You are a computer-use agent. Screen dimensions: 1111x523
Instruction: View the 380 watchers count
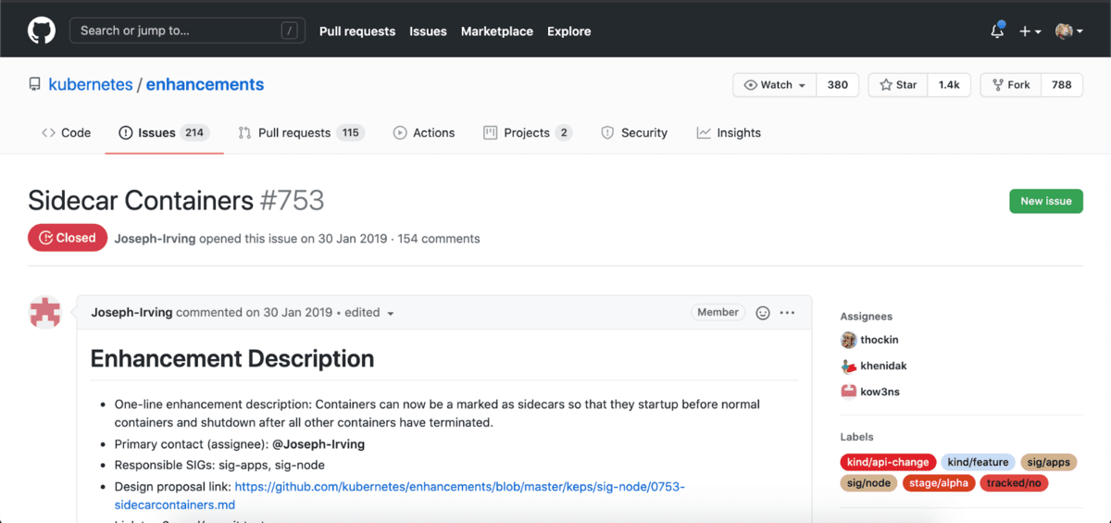[x=837, y=84]
